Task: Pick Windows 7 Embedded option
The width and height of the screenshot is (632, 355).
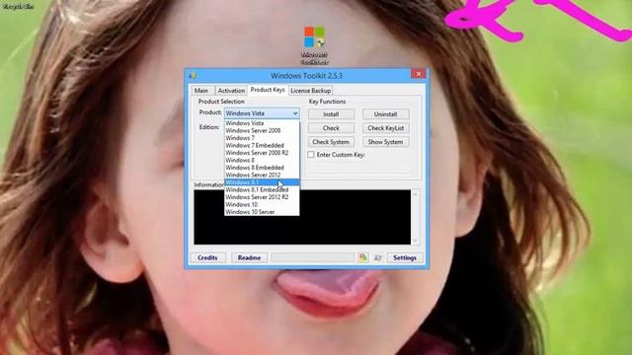Action: click(262, 145)
